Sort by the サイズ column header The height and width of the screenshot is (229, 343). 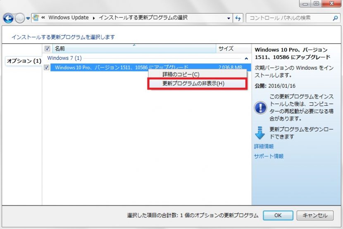click(x=233, y=49)
